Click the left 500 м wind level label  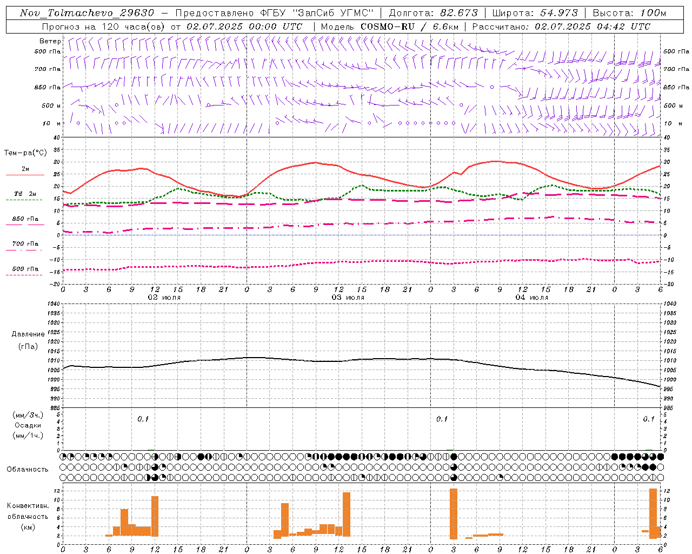click(51, 105)
